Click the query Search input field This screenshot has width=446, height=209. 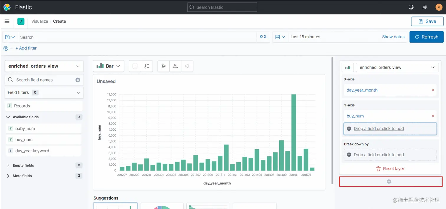pos(137,37)
